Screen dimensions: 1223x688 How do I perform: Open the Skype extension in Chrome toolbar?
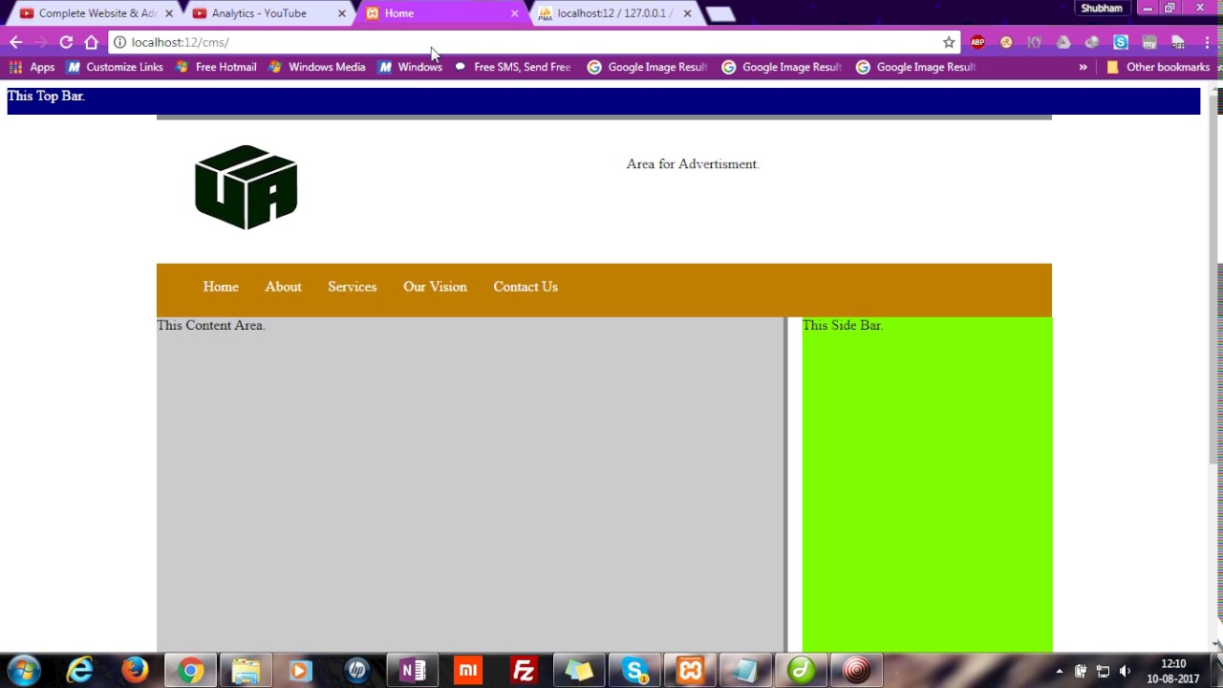(x=1121, y=42)
